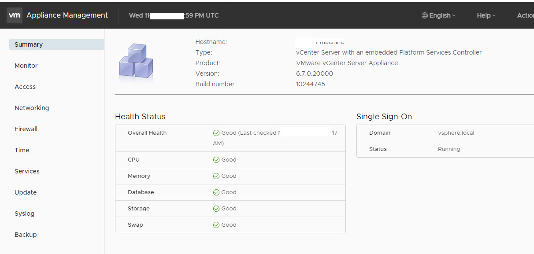
Task: Click the Database status green check icon
Action: click(x=216, y=192)
